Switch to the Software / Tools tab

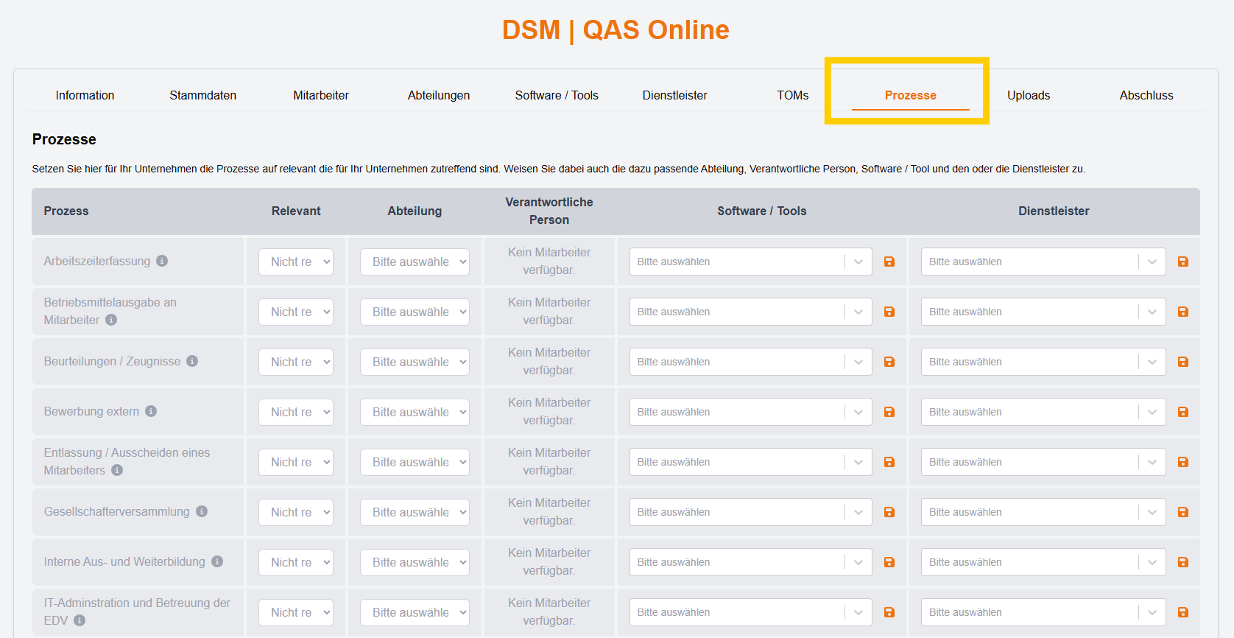(557, 95)
